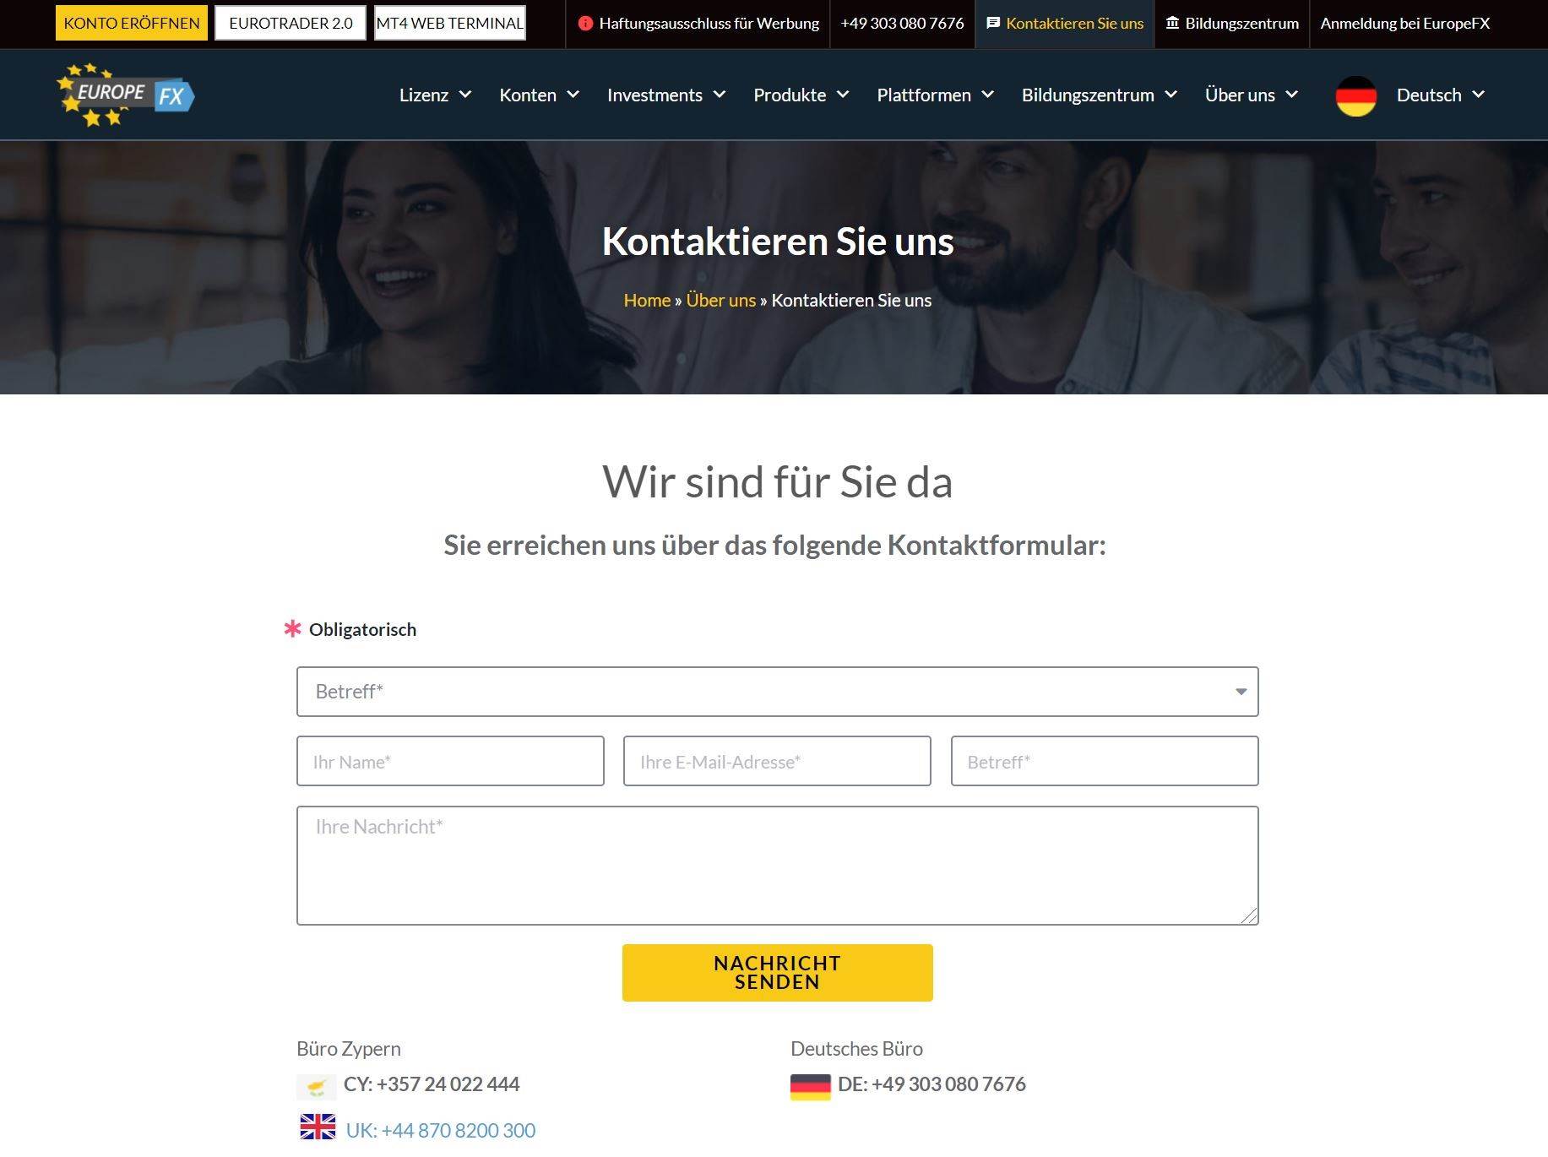Expand the Lizenz navigation menu
The height and width of the screenshot is (1157, 1548).
435,95
